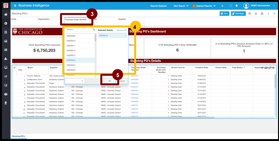This screenshot has width=279, height=141.
Task: Click the details table vertical scrollbar
Action: click(275, 81)
